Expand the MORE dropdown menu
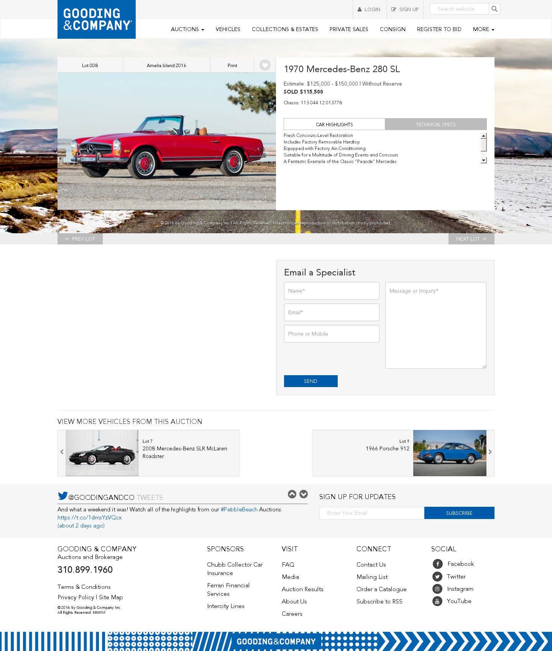552x651 pixels. tap(483, 29)
